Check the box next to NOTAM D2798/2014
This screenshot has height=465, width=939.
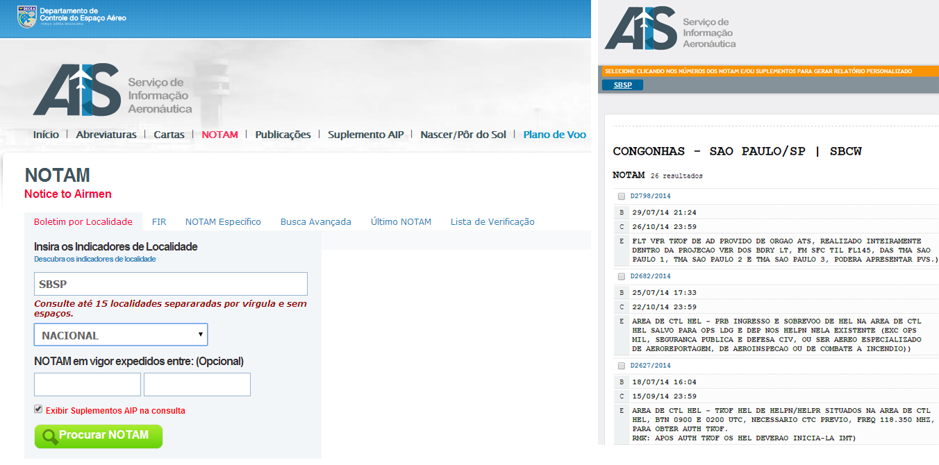pyautogui.click(x=621, y=196)
